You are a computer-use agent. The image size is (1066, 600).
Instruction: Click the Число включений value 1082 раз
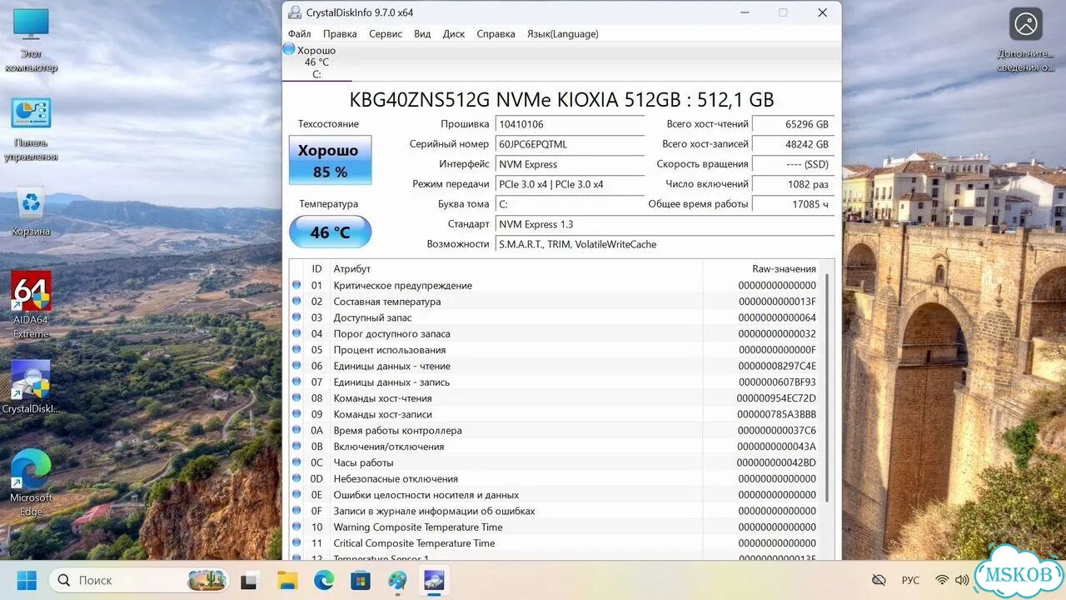793,184
